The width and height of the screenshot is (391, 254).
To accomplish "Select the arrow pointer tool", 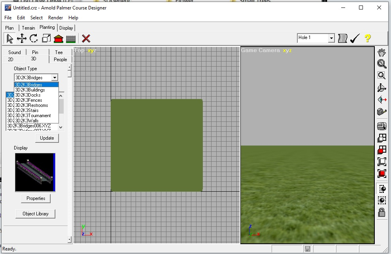I will tap(10, 38).
